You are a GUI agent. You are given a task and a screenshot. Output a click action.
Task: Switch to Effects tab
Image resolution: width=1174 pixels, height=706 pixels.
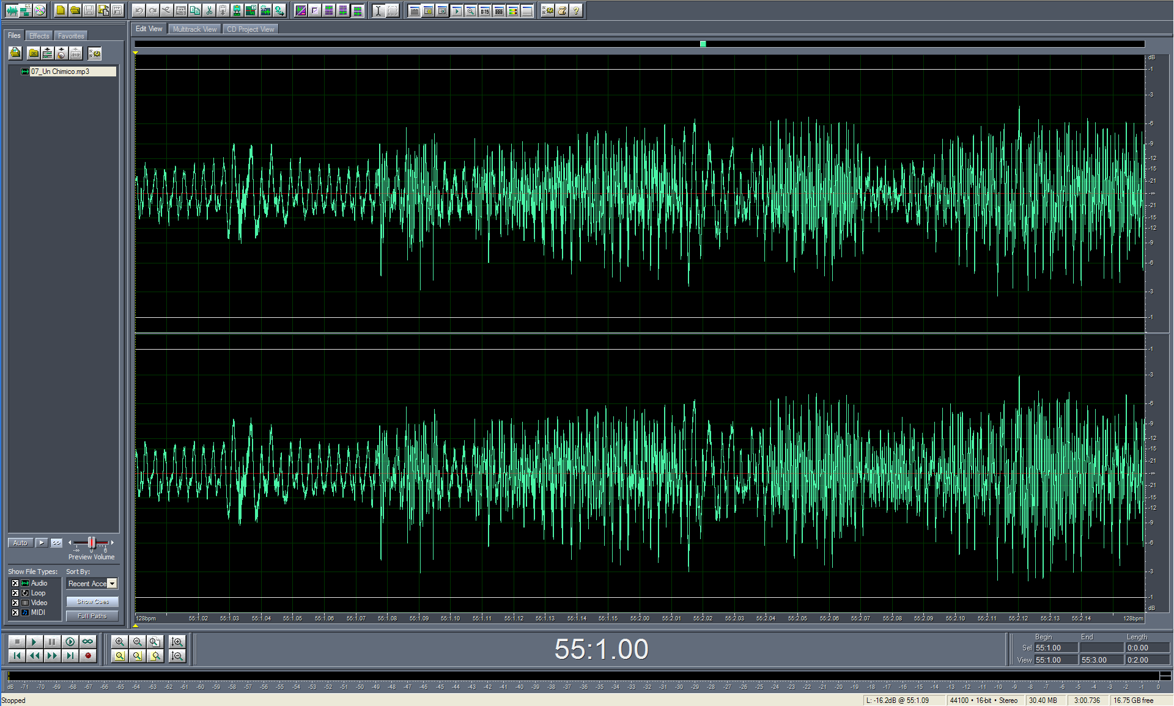click(39, 36)
